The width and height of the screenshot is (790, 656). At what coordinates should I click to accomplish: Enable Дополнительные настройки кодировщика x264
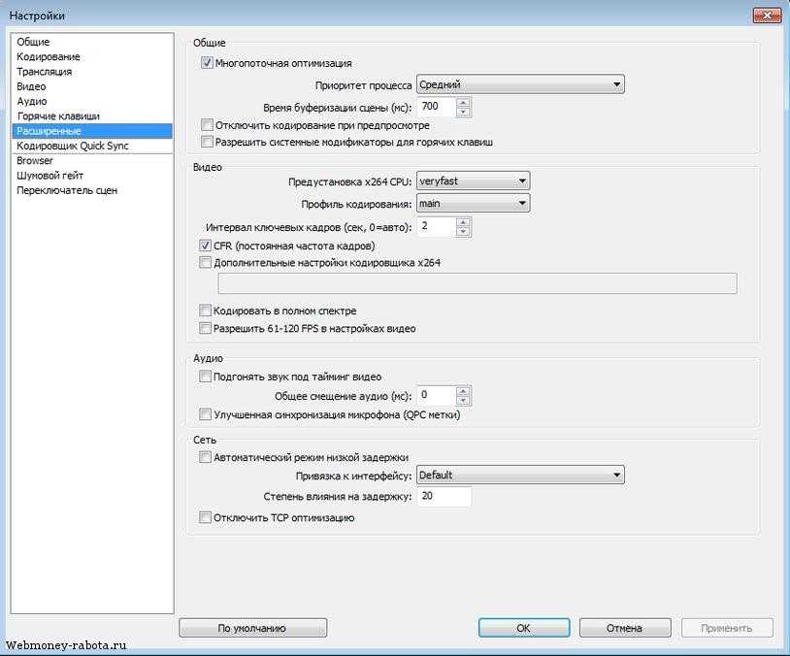pos(205,263)
